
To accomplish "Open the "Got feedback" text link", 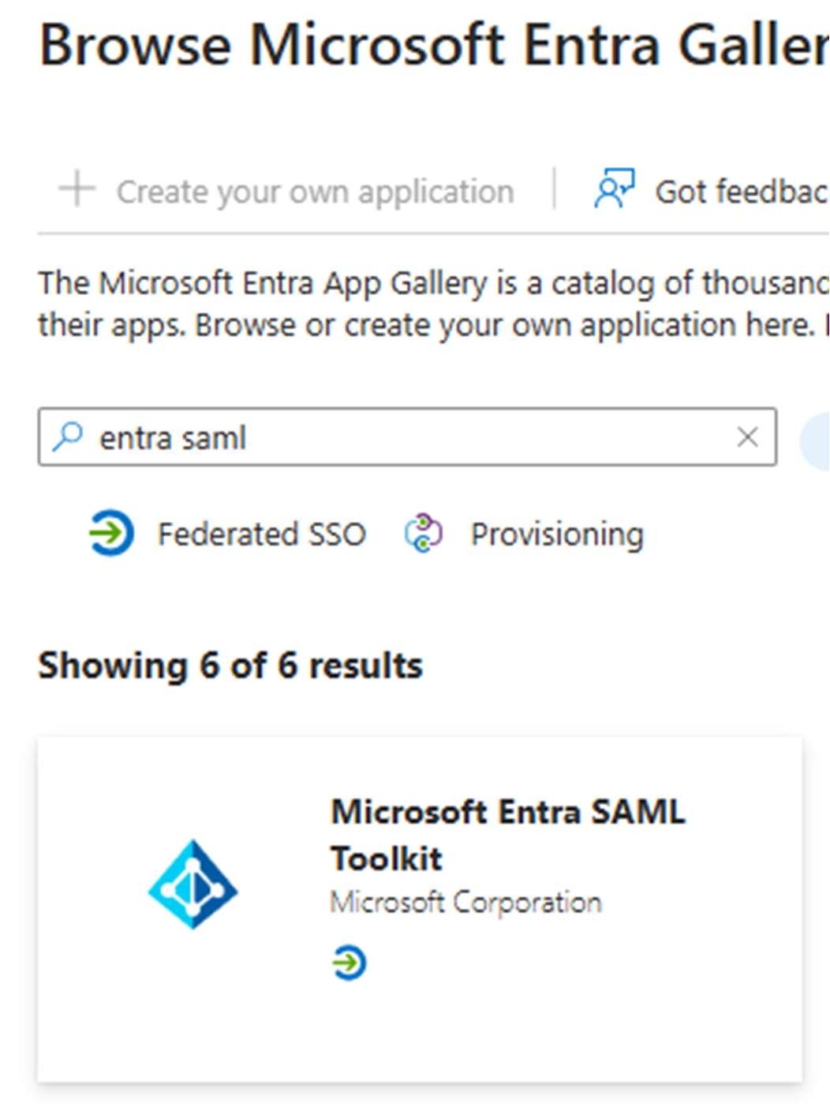I will click(x=741, y=192).
